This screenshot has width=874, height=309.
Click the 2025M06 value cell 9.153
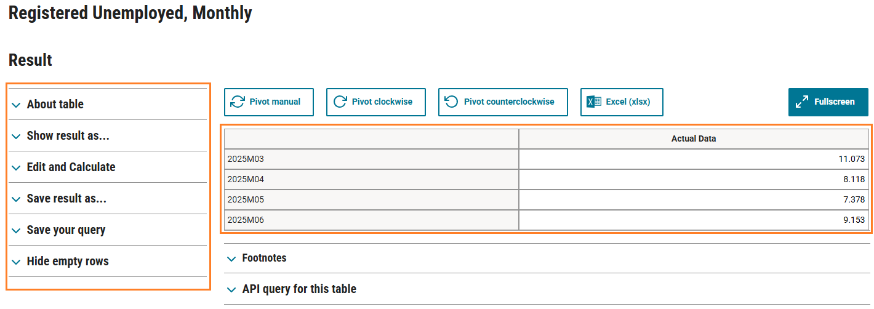click(694, 220)
